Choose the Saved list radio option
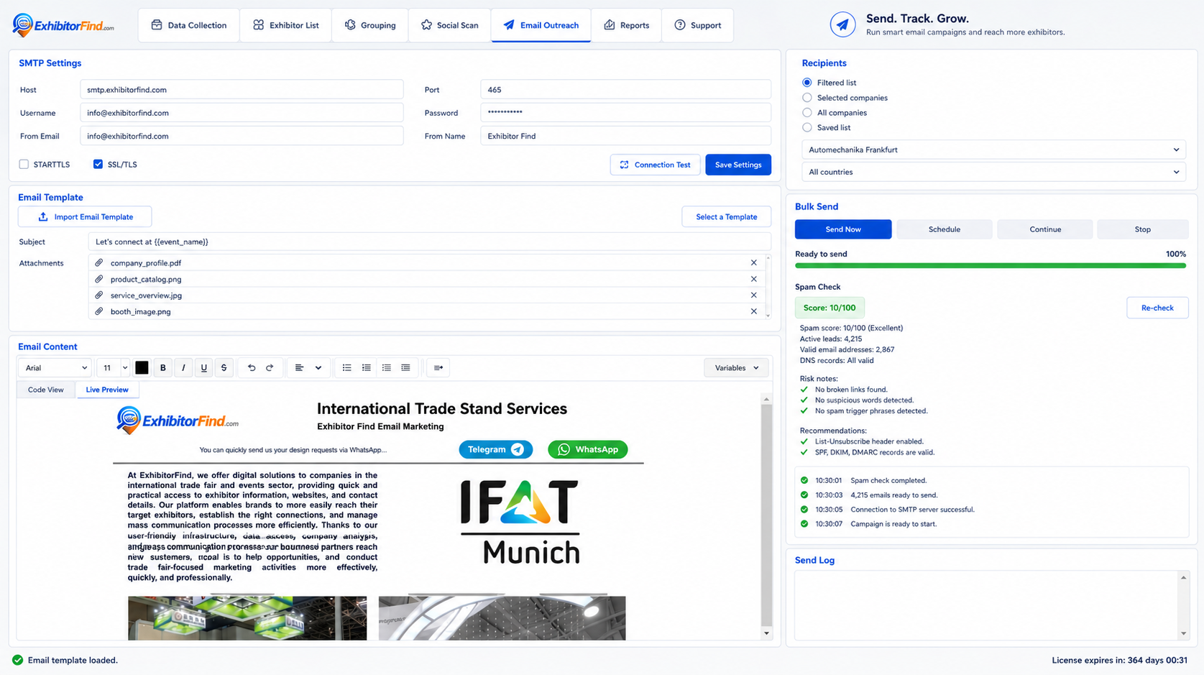The height and width of the screenshot is (675, 1204). pyautogui.click(x=807, y=128)
